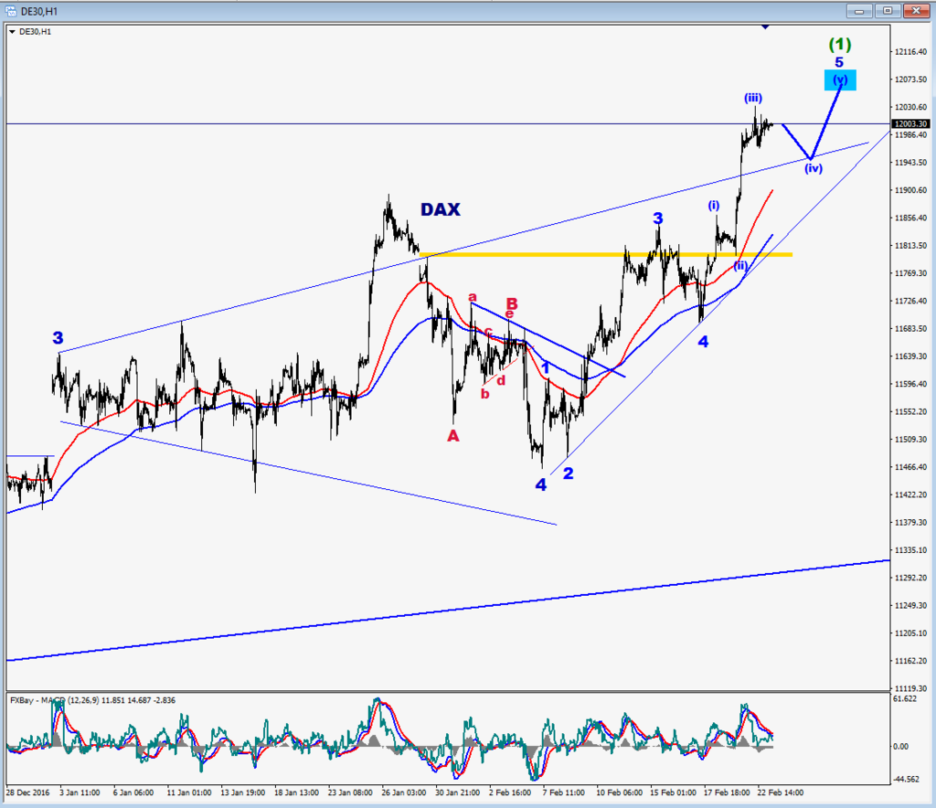
Task: Select the (iv) wave label
Action: pyautogui.click(x=813, y=168)
